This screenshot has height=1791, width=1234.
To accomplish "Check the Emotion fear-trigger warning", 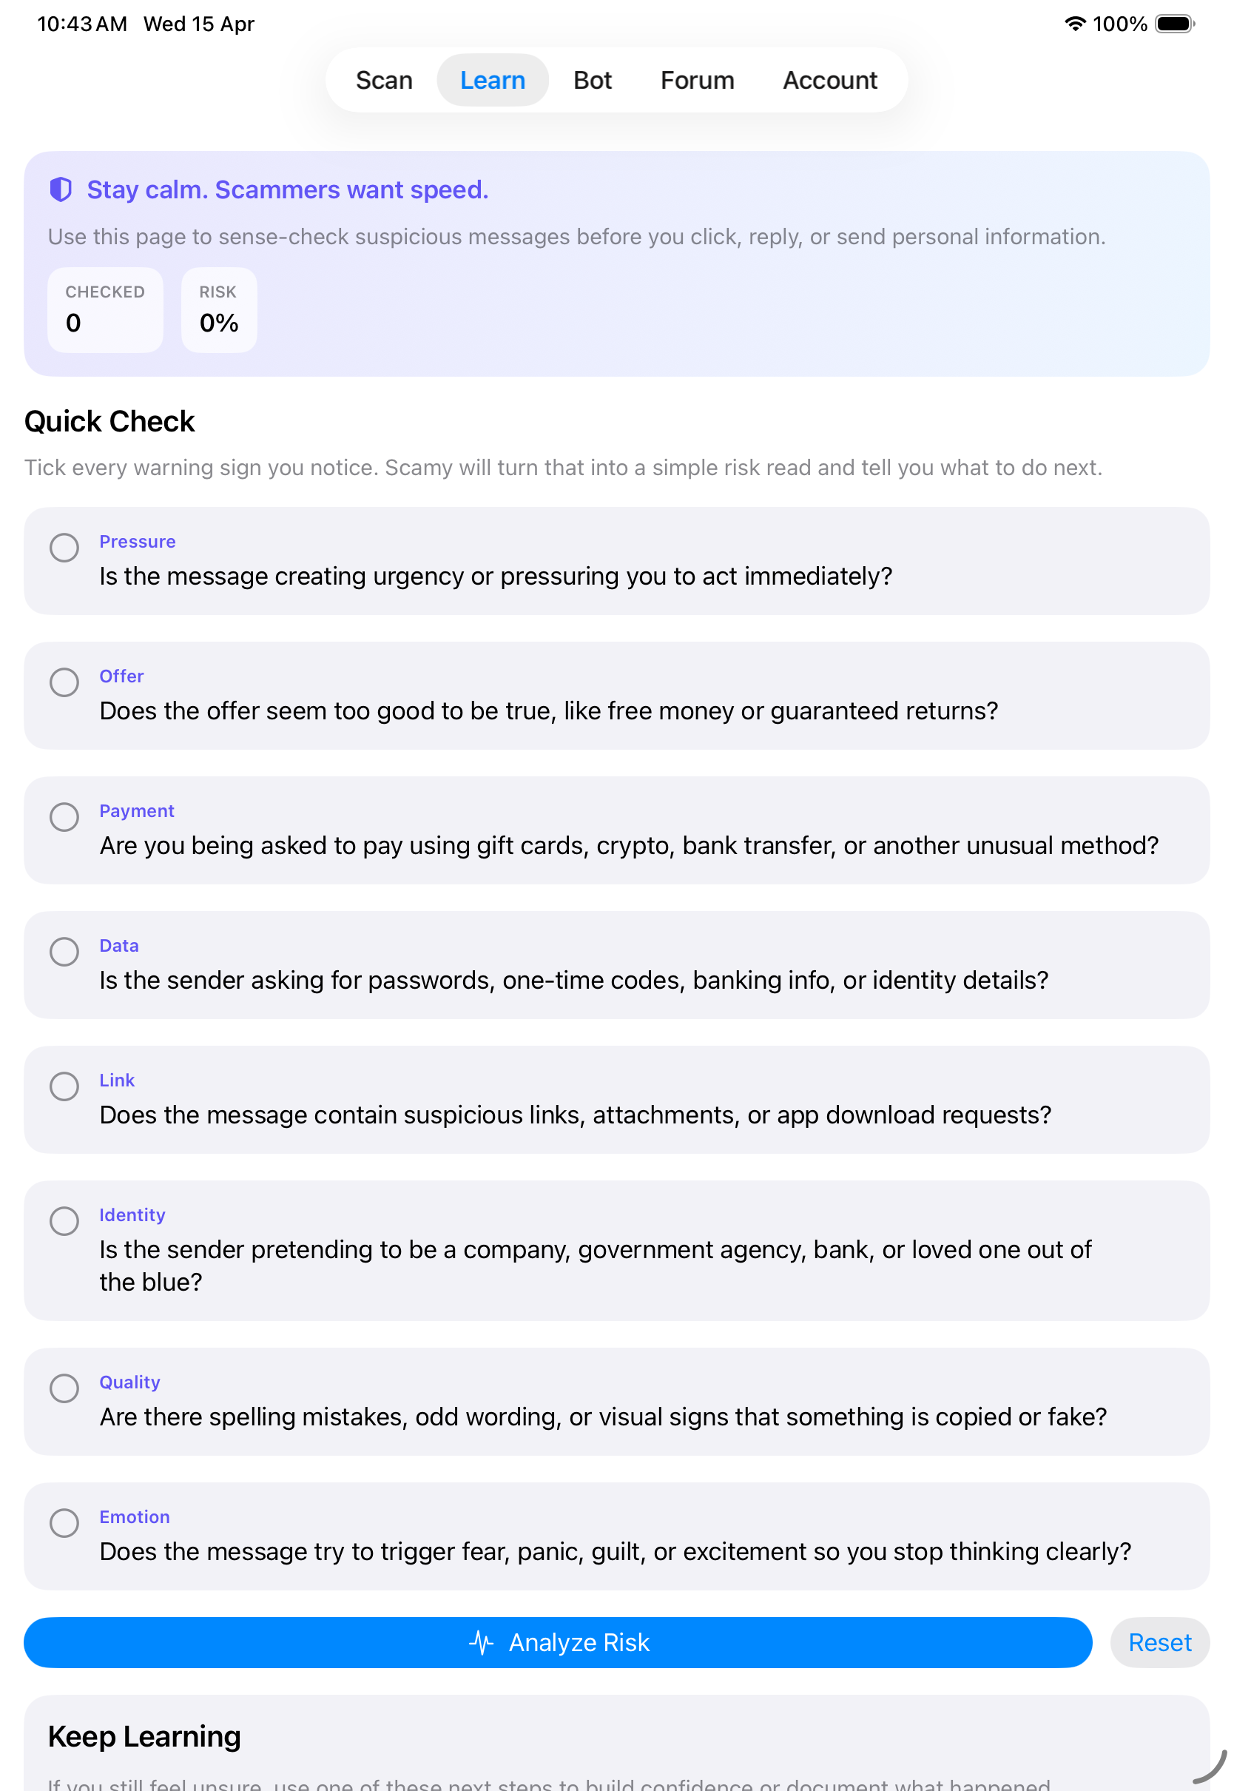I will tap(64, 1523).
